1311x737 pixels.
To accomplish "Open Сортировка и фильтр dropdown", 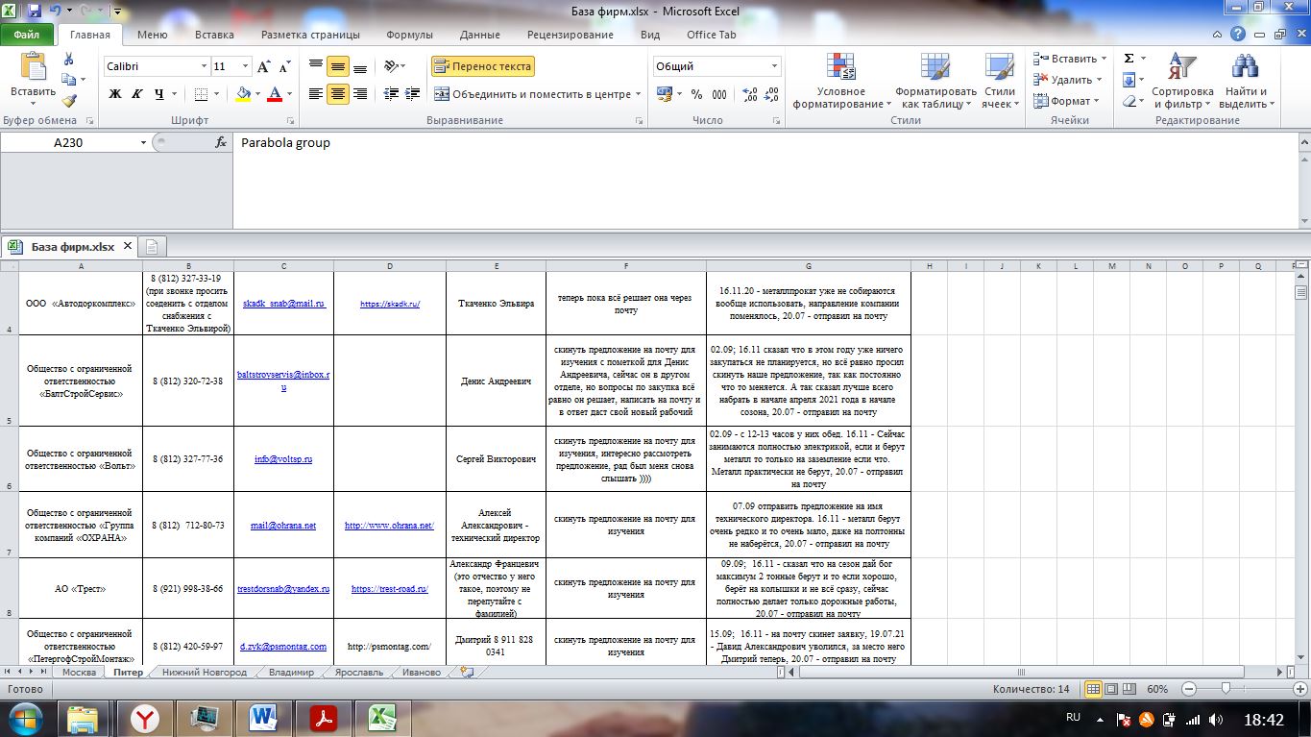I will [x=1182, y=78].
